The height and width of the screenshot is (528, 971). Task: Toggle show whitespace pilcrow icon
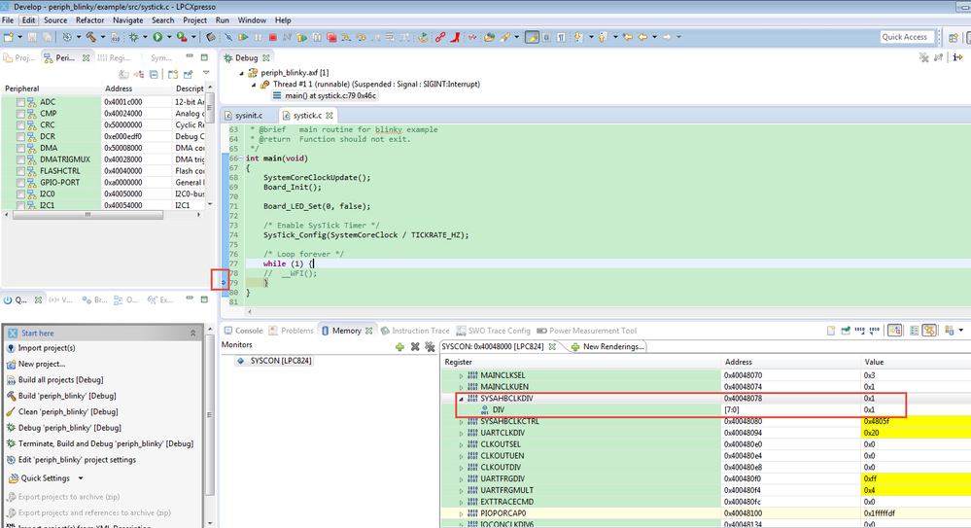561,37
